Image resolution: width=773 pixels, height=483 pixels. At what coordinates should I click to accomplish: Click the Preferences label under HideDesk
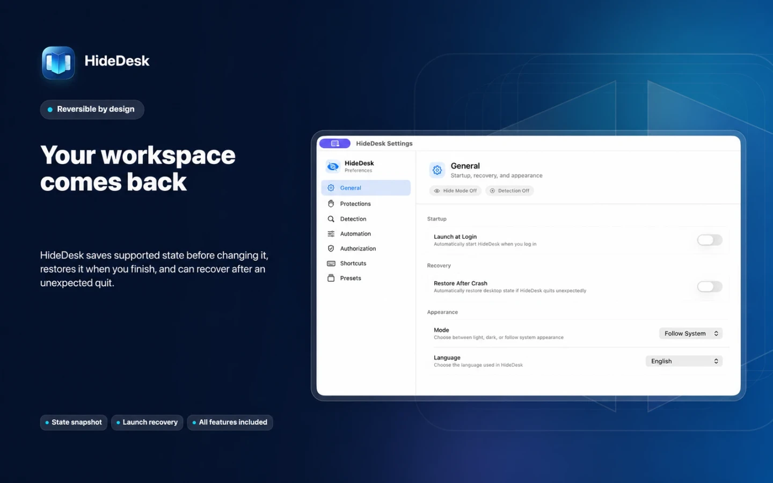coord(358,171)
